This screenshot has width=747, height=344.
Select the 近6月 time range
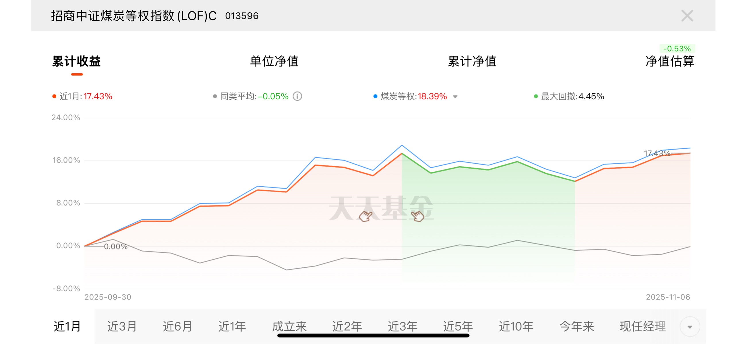tap(177, 326)
